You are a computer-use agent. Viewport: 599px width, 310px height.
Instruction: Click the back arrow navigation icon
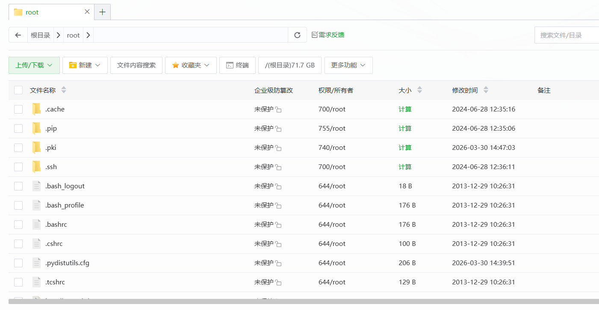(x=18, y=35)
